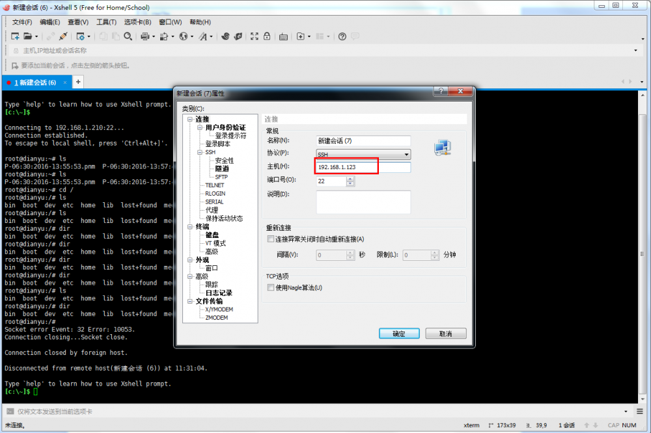Increase port number with up stepper
This screenshot has height=433, width=651.
click(x=350, y=179)
